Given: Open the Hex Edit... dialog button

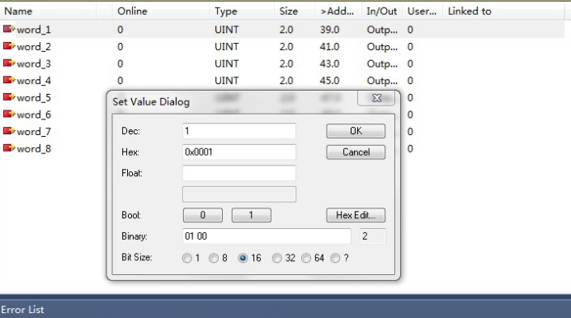Looking at the screenshot, I should [356, 215].
